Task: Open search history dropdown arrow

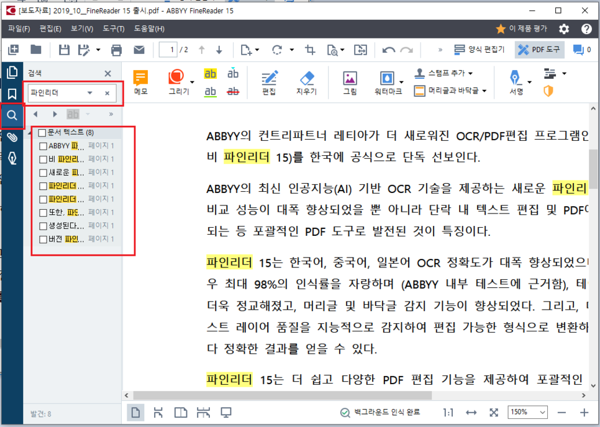Action: (90, 93)
